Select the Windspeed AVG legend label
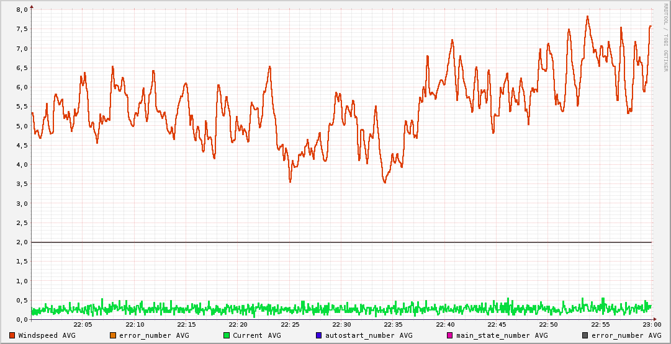The height and width of the screenshot is (344, 671). 47,335
